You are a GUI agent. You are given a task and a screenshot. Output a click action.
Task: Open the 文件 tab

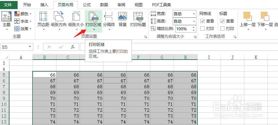pyautogui.click(x=9, y=5)
